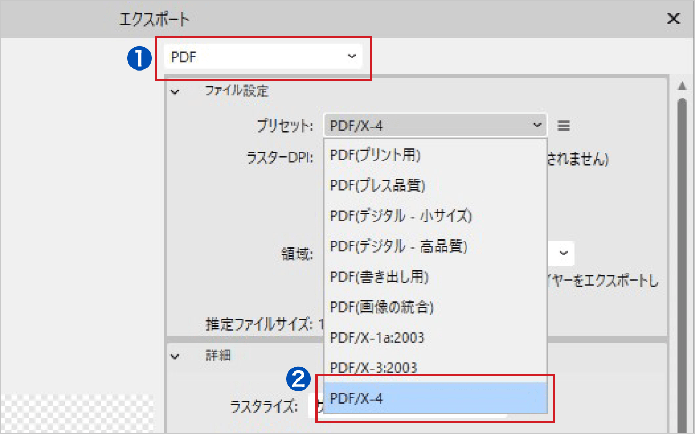Image resolution: width=695 pixels, height=434 pixels.
Task: Open the プリセット PDF/X-4 combo box
Action: (435, 126)
